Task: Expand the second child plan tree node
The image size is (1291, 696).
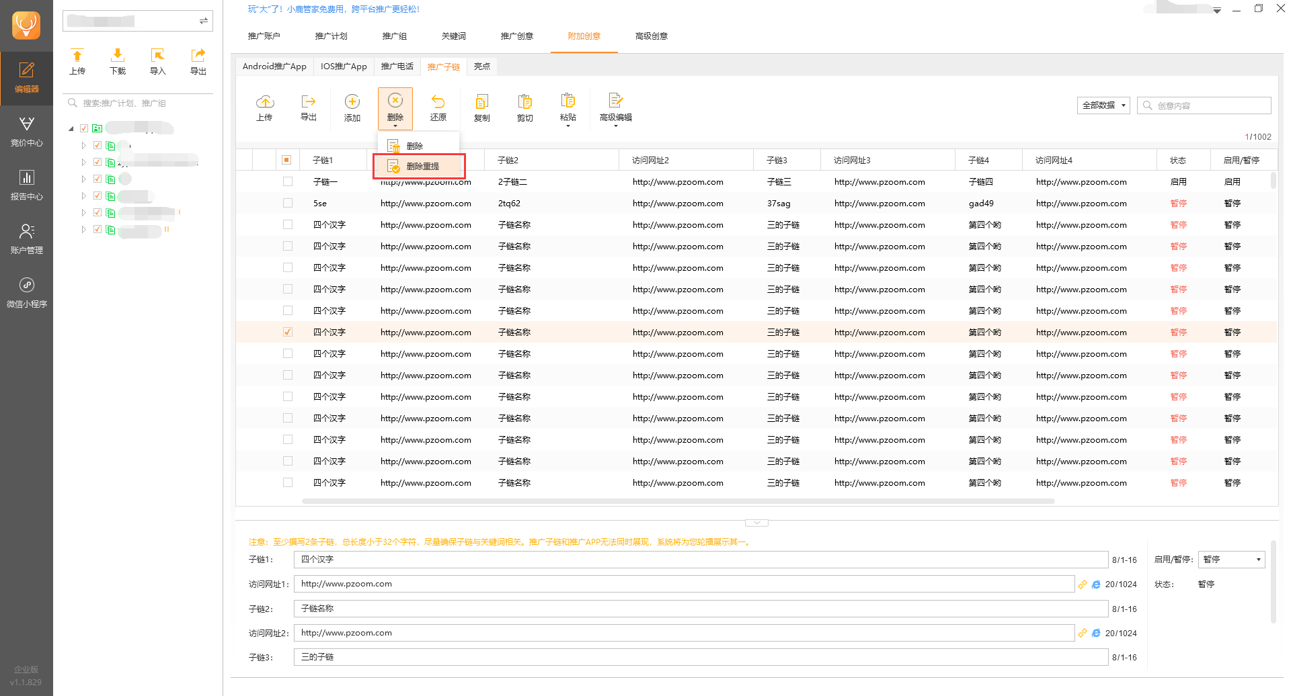Action: point(83,162)
